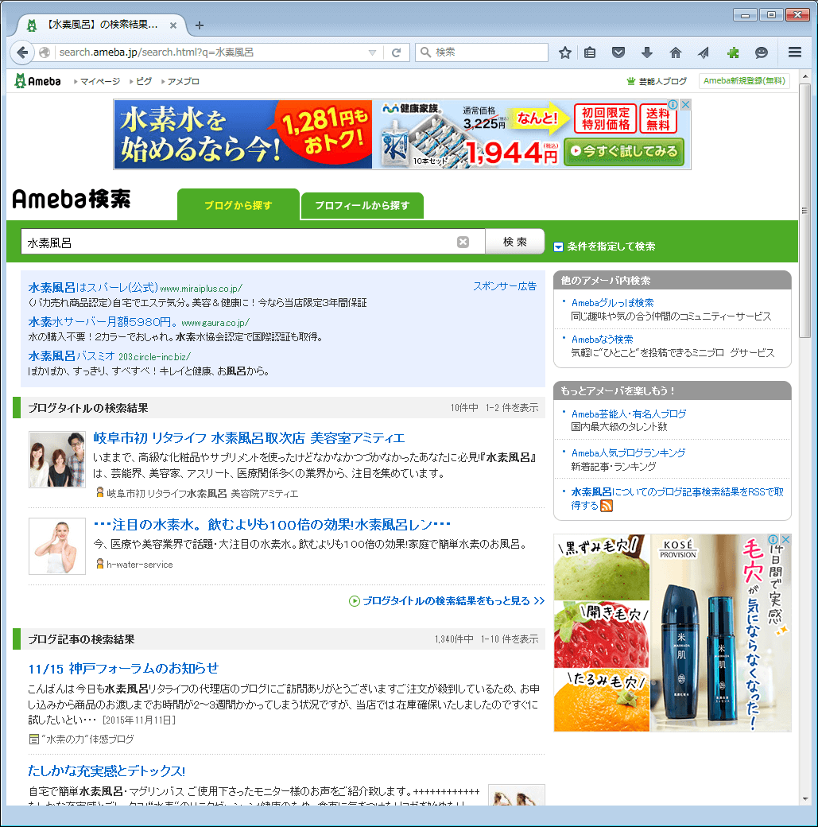Clear the 水素風呂 search box text
Screen dimensions: 818x827
[463, 242]
